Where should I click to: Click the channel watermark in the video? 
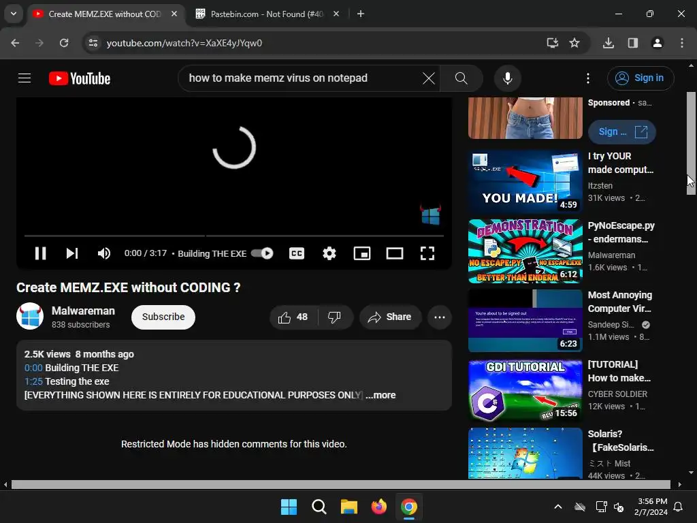pyautogui.click(x=430, y=215)
